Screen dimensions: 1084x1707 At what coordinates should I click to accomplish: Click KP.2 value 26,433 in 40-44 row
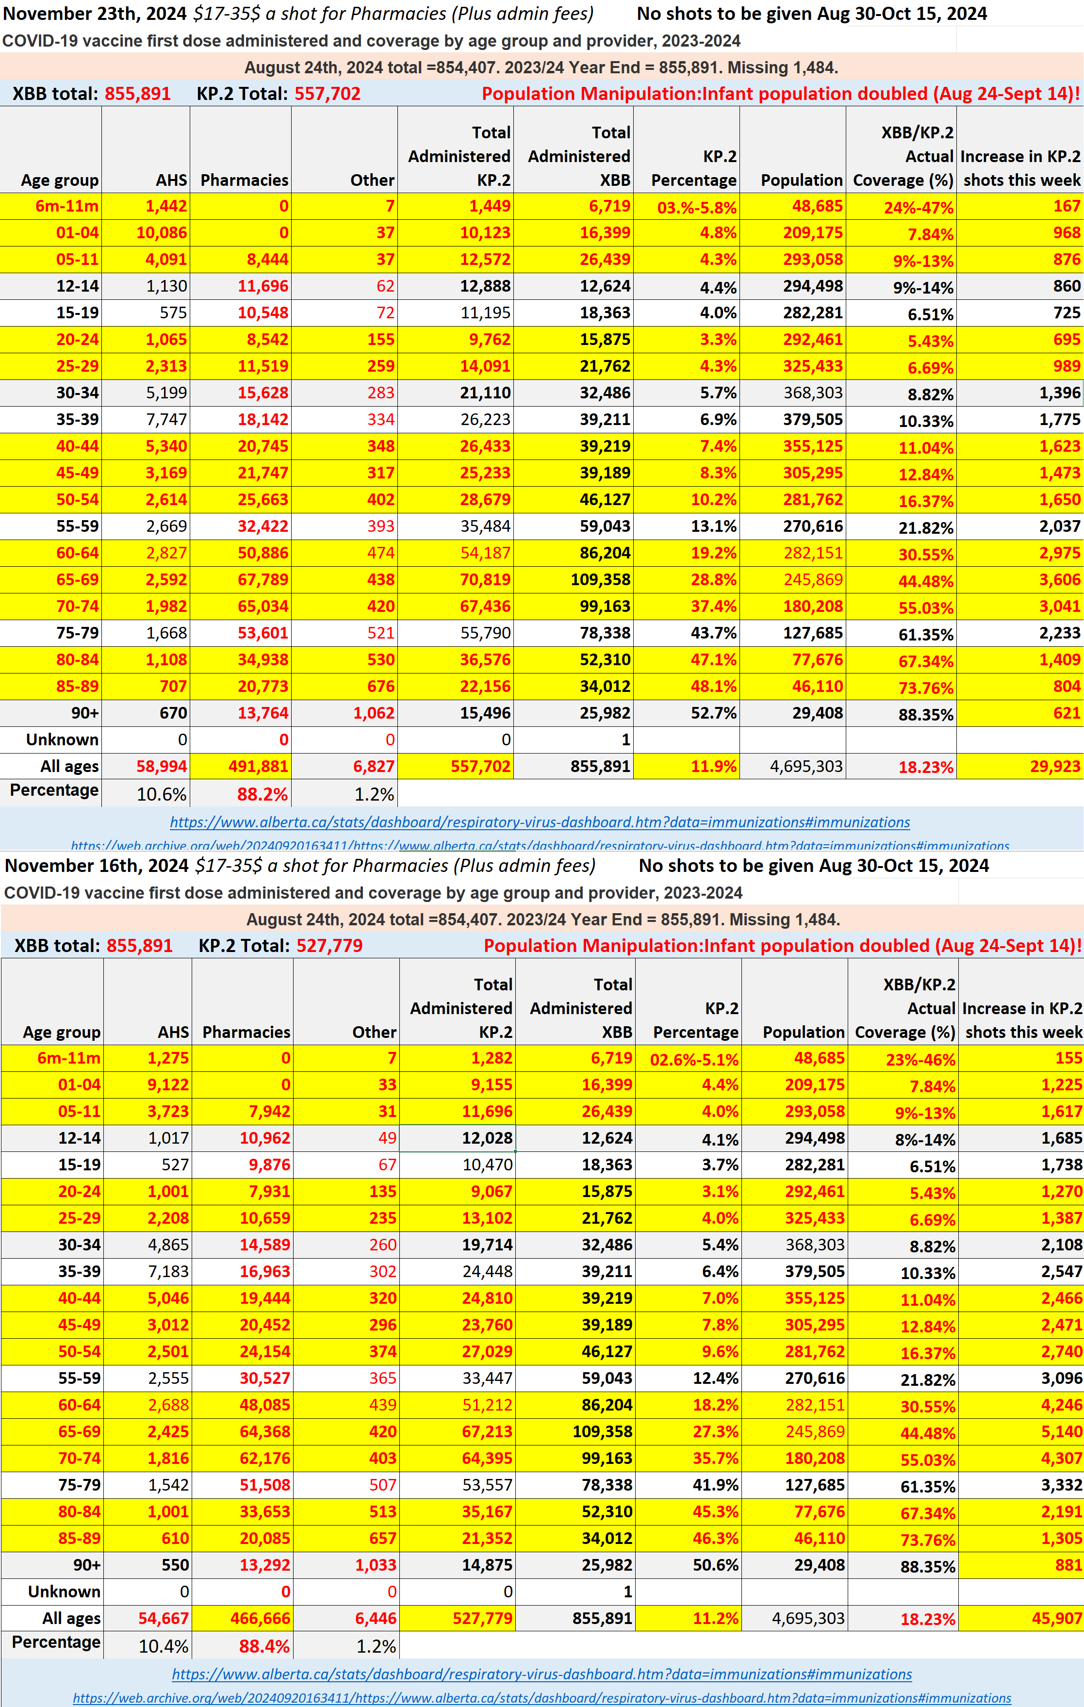coord(456,446)
